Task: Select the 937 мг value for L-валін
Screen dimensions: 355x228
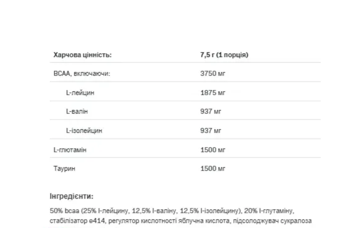Action: point(211,112)
